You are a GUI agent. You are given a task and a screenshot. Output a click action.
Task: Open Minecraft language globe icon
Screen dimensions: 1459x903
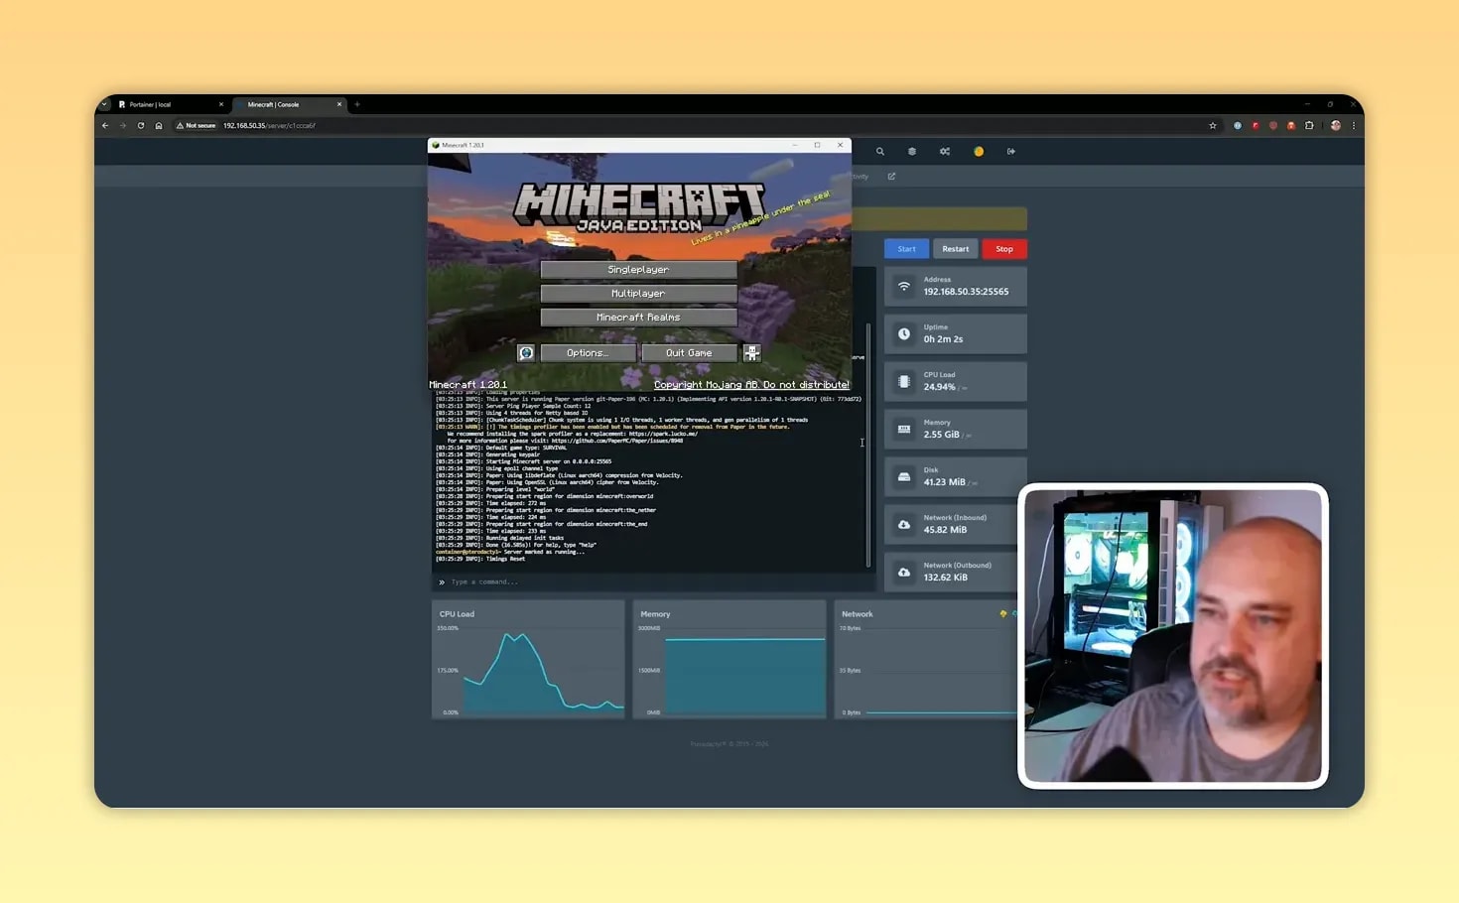526,353
